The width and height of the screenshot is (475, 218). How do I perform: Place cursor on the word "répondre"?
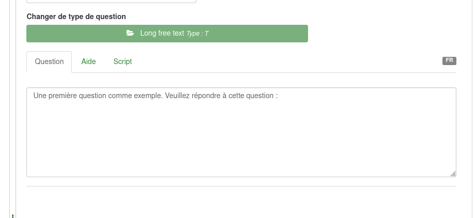pyautogui.click(x=206, y=96)
